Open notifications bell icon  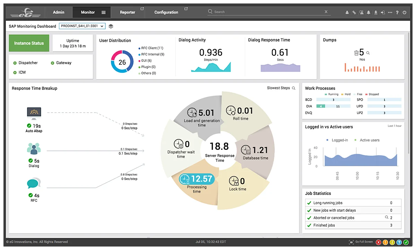pos(369,12)
